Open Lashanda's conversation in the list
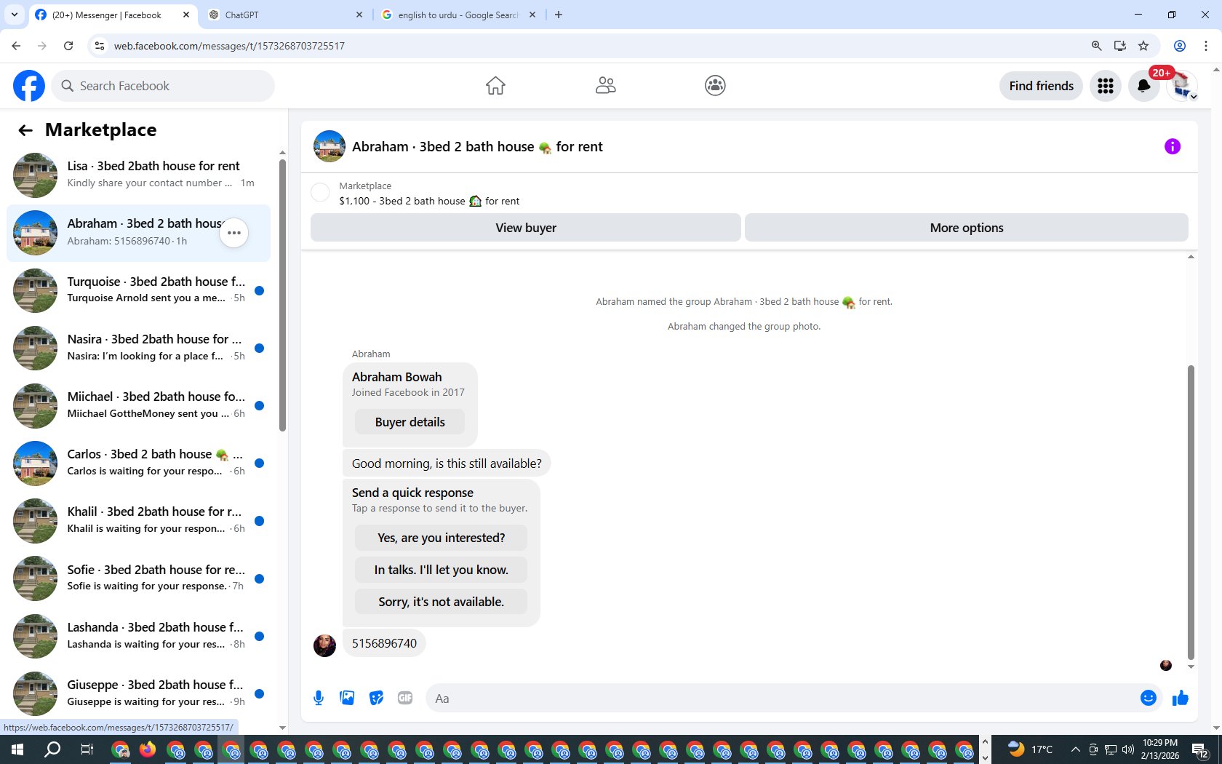 (138, 636)
